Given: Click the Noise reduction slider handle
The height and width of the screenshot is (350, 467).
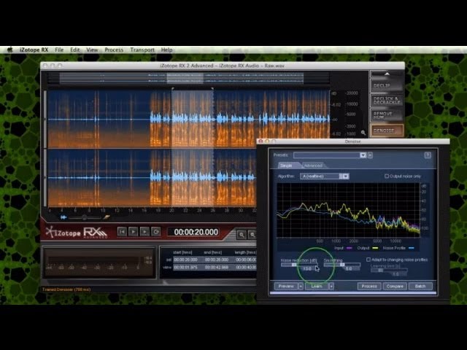Looking at the screenshot, I should (294, 265).
